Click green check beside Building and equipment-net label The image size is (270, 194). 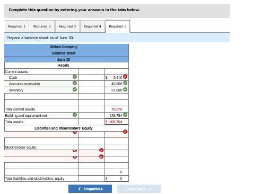coord(75,115)
